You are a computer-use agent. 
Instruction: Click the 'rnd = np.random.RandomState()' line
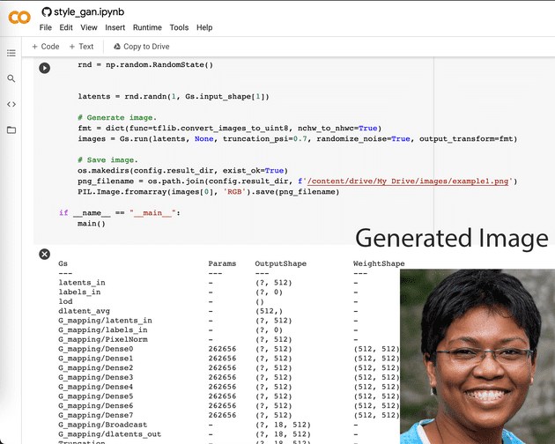click(145, 65)
